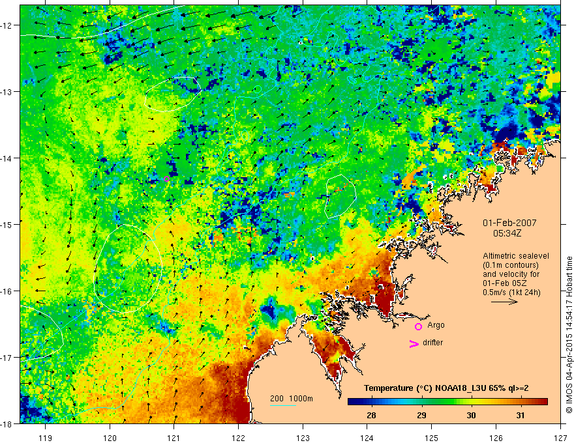Click the '0.5m/s (1kt 24h)' velocity text
This screenshot has width=574, height=443.
511,293
